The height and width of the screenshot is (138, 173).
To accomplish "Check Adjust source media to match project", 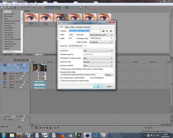I will coord(61,69).
